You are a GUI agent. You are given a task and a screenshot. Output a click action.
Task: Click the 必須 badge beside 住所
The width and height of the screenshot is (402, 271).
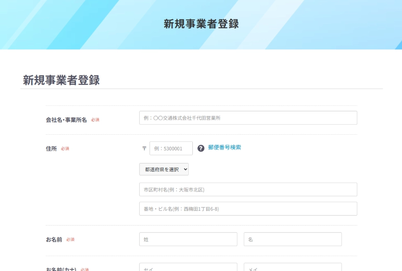point(65,149)
